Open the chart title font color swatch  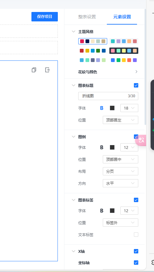tap(112, 108)
